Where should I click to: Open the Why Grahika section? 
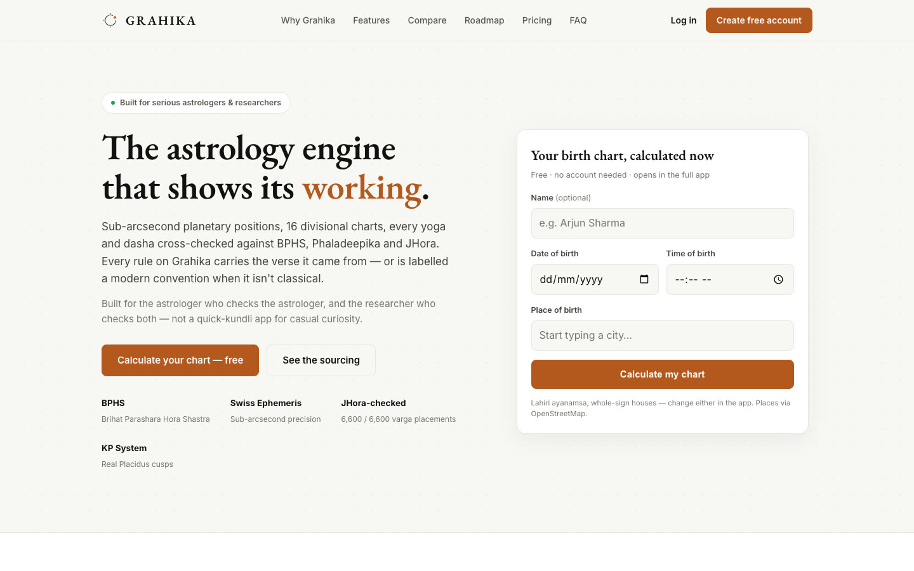308,20
